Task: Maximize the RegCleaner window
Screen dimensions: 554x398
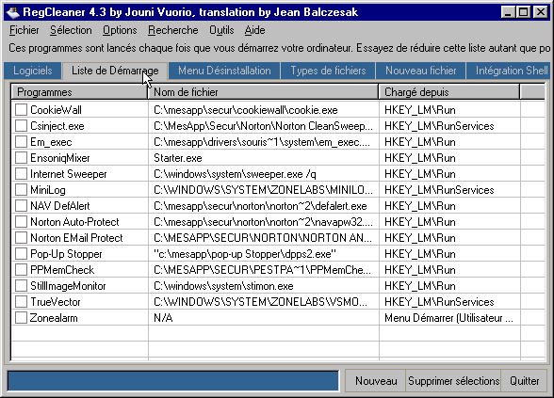Action: 523,12
